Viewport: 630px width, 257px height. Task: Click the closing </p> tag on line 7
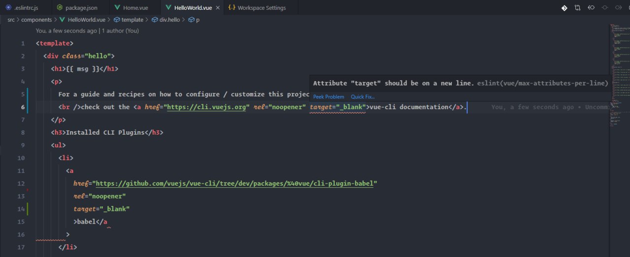pyautogui.click(x=58, y=120)
